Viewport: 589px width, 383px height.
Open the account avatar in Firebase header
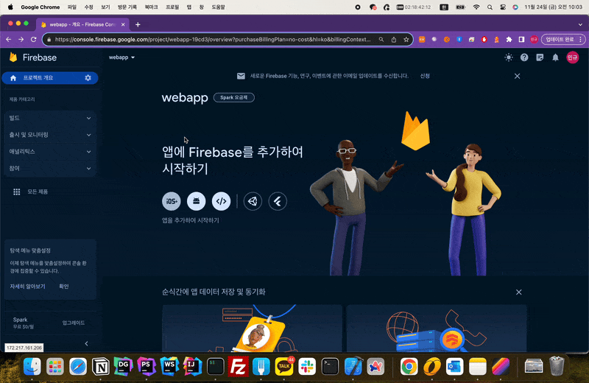(573, 57)
